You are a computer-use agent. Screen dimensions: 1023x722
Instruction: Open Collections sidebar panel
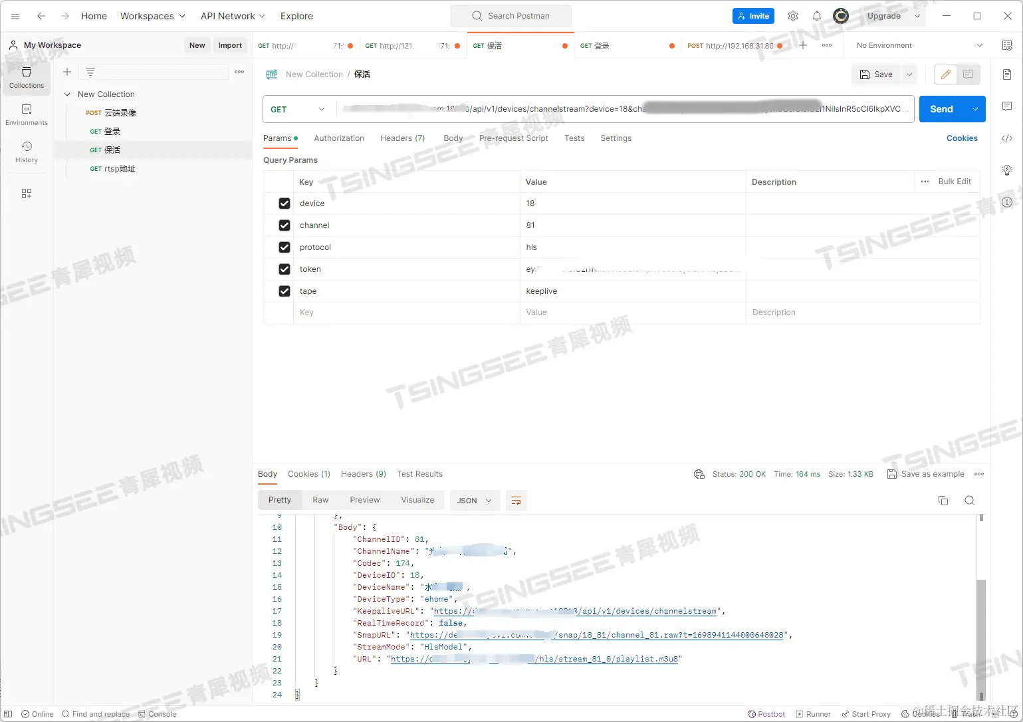click(27, 78)
